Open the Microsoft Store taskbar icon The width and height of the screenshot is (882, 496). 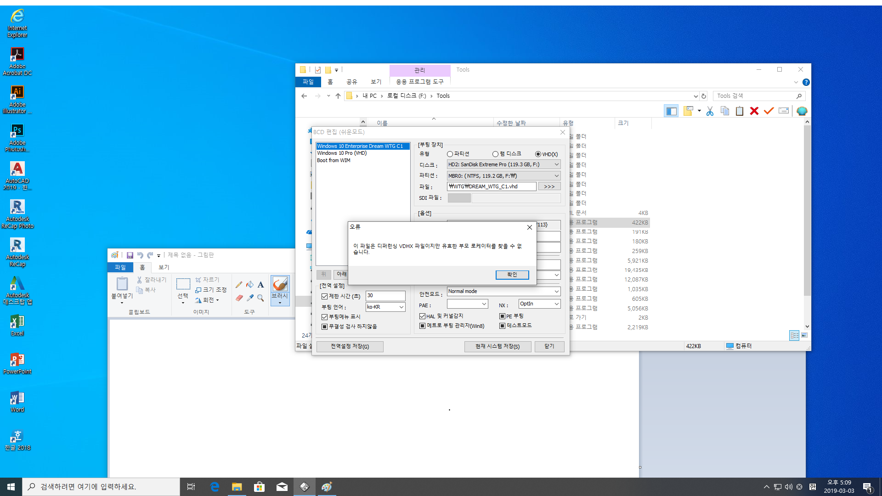point(259,487)
